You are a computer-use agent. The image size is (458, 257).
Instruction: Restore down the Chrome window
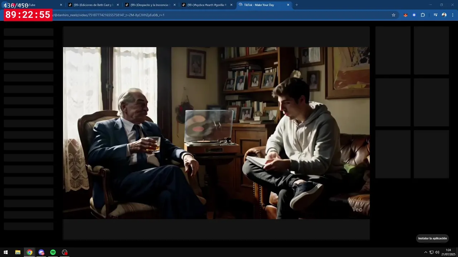tap(442, 5)
